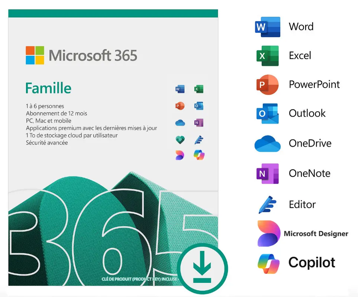Click "1 To de stockage cloud par utilisateur"

[72, 135]
